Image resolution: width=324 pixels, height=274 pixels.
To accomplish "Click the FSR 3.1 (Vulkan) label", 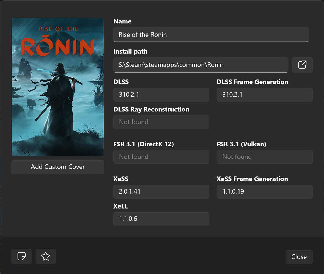I will pos(241,144).
